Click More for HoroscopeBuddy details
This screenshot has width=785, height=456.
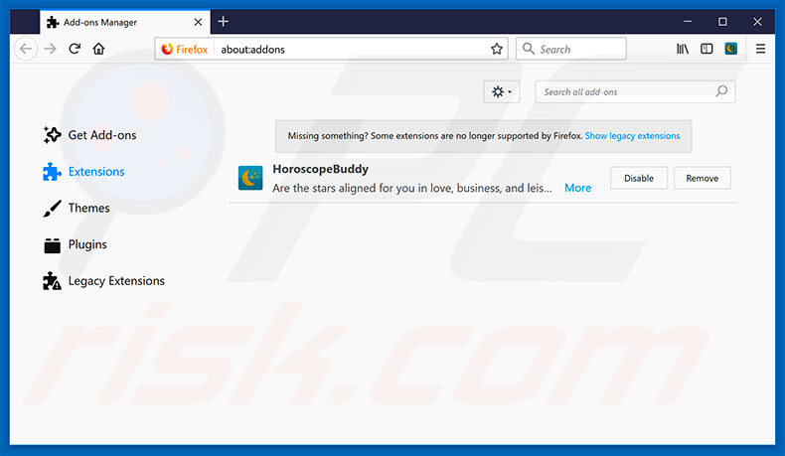(577, 188)
